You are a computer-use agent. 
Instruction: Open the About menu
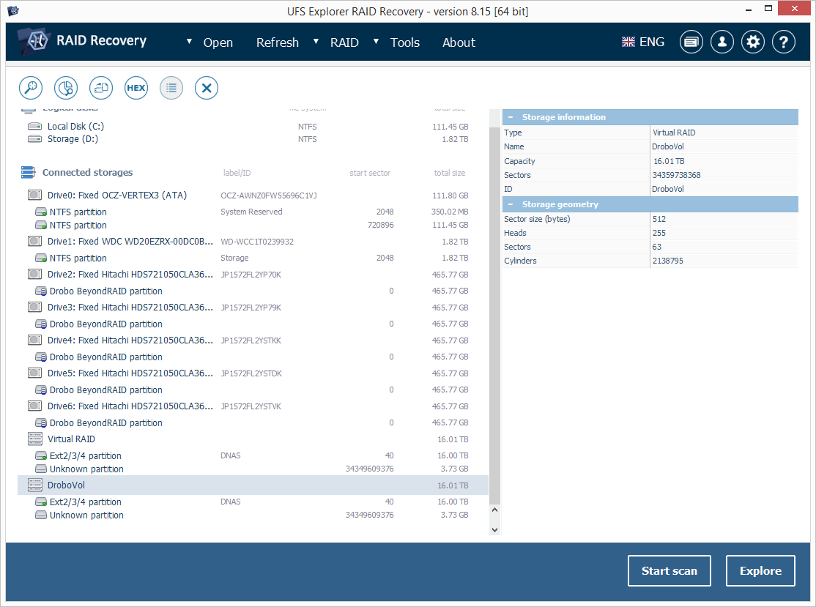[x=459, y=42]
